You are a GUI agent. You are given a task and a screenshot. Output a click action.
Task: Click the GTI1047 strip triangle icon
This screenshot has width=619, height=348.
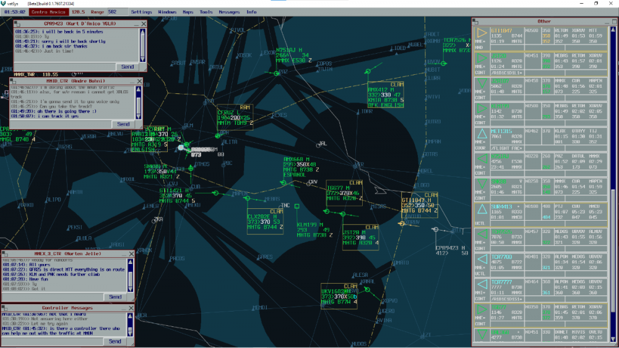481,33
